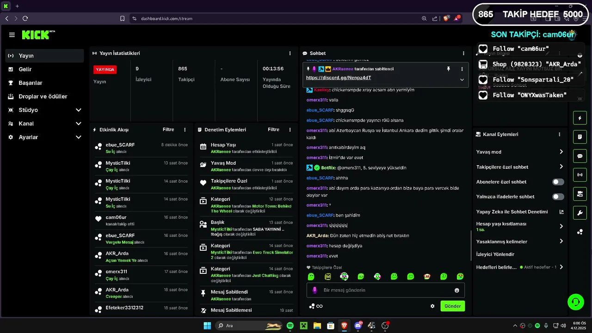Insert the headphones emote in quick emotes
Viewport: 592px width, 333px height.
pos(344,277)
